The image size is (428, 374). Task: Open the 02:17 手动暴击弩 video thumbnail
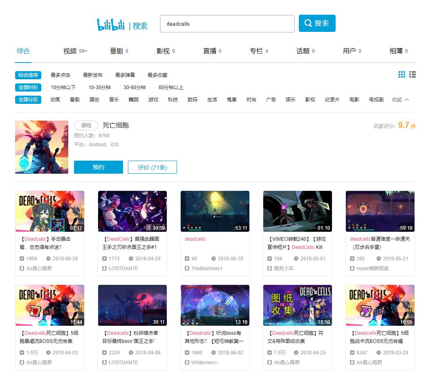[50, 211]
